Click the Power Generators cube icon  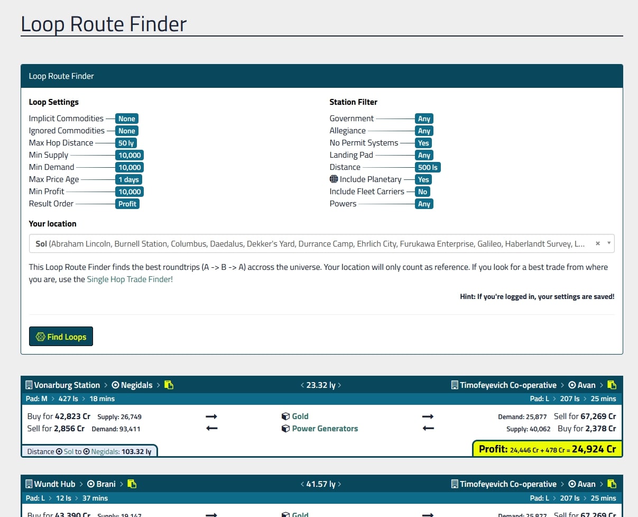286,429
